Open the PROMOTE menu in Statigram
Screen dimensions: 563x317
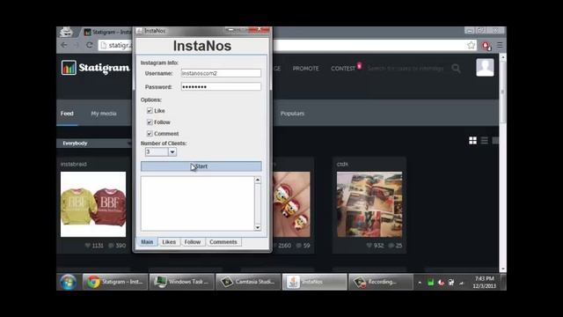305,69
